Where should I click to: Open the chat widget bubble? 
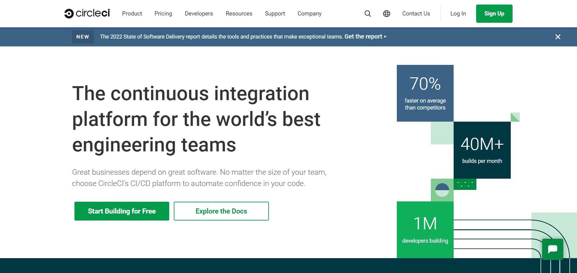coord(552,249)
